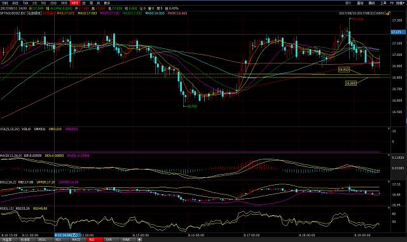407x242 pixels.
Task: Open the 工具 tools menu
Action: click(383, 3)
